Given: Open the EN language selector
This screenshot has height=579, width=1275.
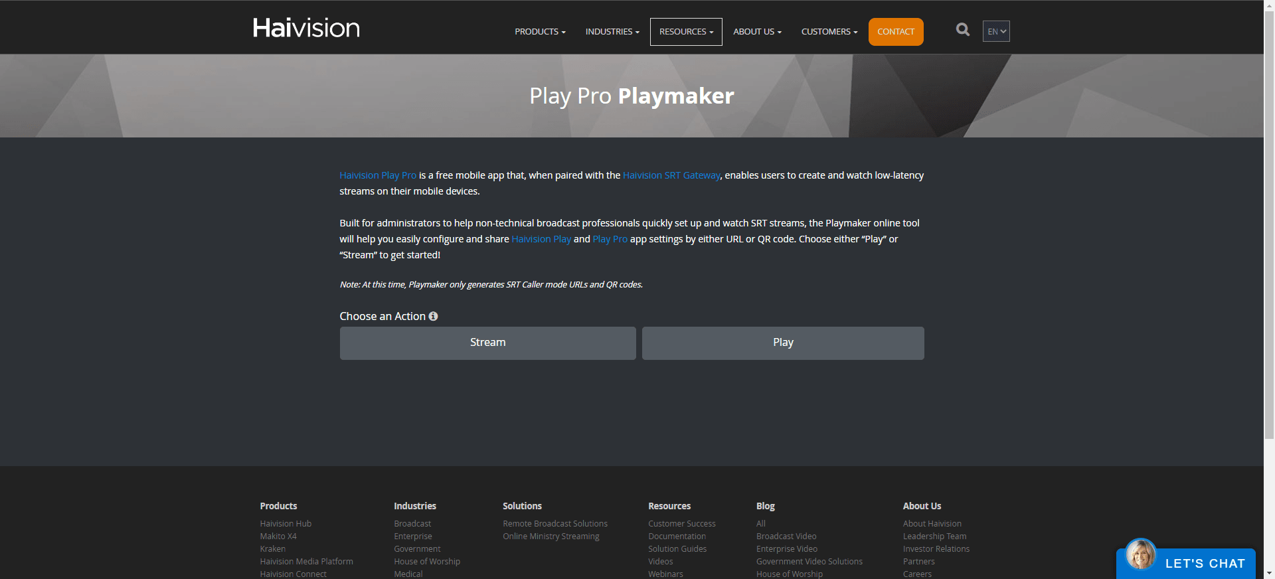Looking at the screenshot, I should tap(995, 31).
